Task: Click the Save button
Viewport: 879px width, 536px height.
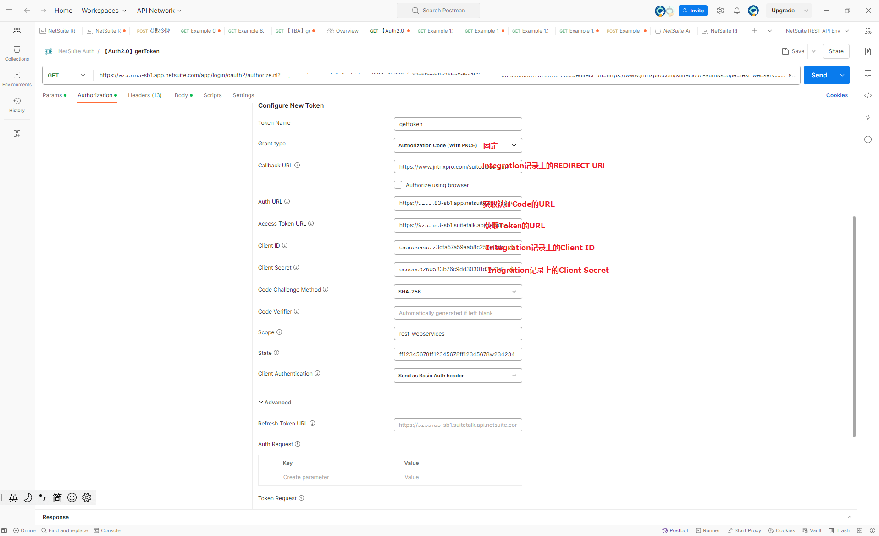Action: point(793,51)
